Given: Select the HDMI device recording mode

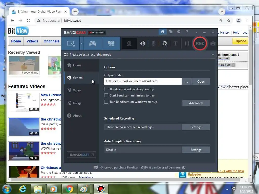Looking at the screenshot, I should (111, 43).
